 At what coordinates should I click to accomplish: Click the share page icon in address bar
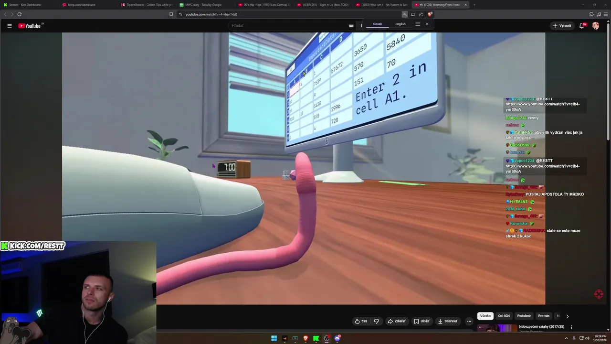[x=421, y=14]
